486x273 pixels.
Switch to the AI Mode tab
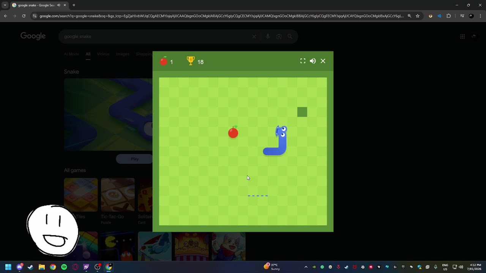coord(71,54)
